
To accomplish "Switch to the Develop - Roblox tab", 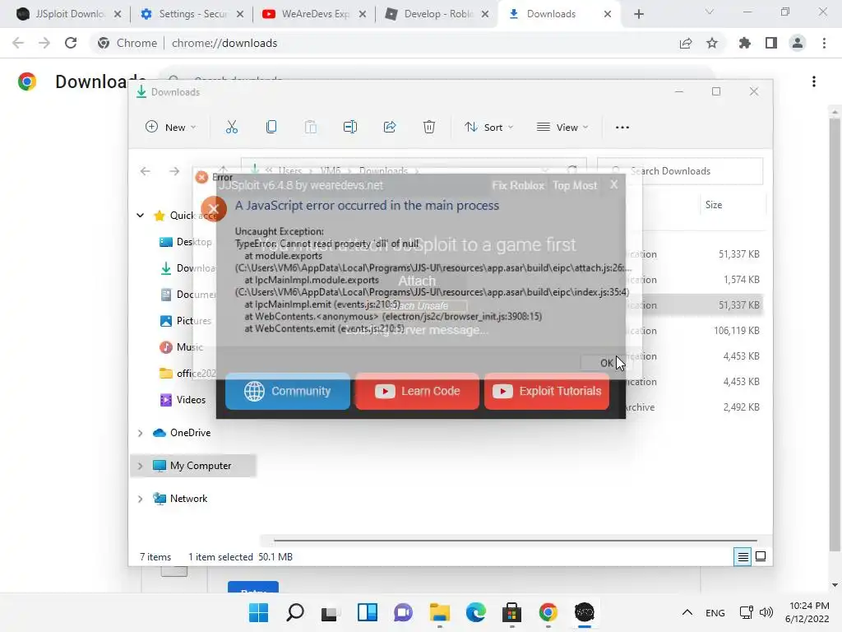I will (x=437, y=14).
